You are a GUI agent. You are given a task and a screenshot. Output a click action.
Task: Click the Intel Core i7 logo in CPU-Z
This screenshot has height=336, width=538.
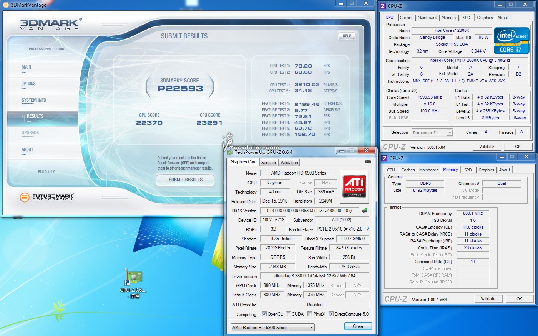click(511, 40)
